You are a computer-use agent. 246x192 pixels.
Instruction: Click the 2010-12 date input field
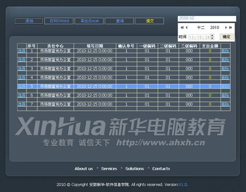[x=207, y=18]
